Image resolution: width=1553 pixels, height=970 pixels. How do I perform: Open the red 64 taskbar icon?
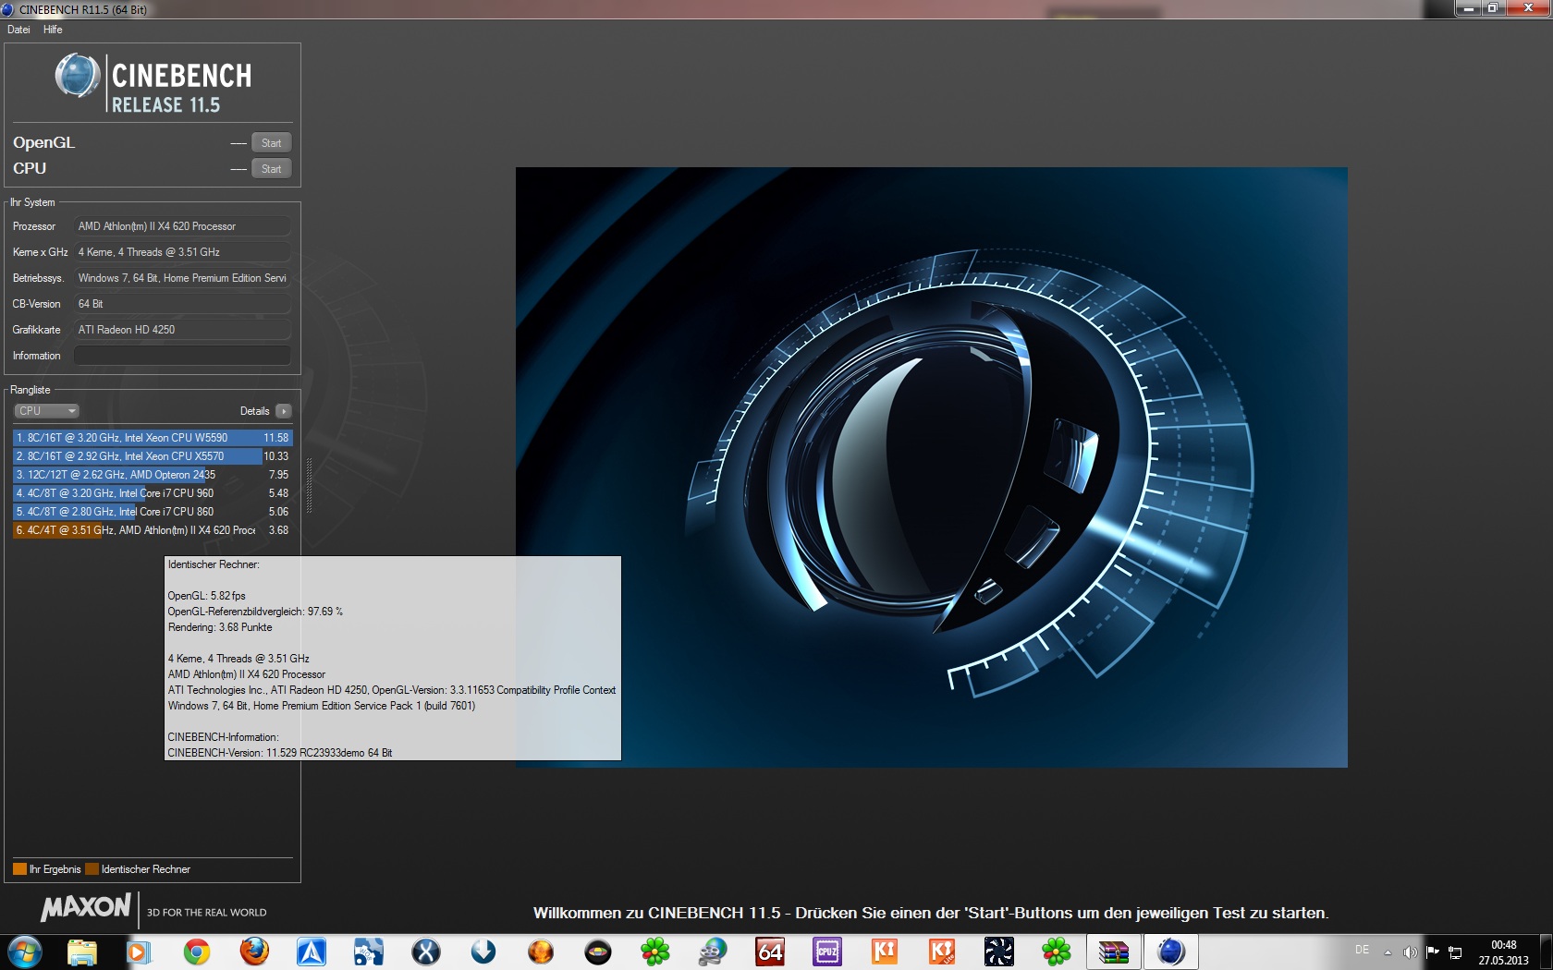770,952
